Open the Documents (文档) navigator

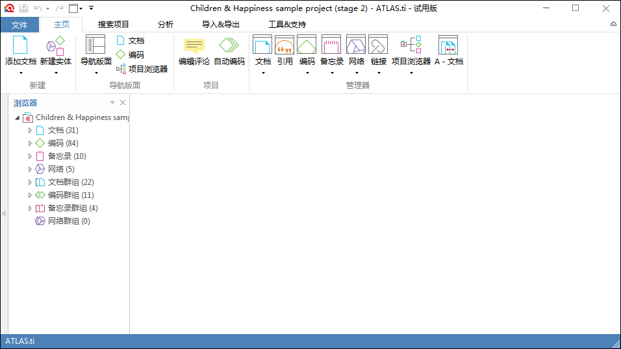[131, 40]
